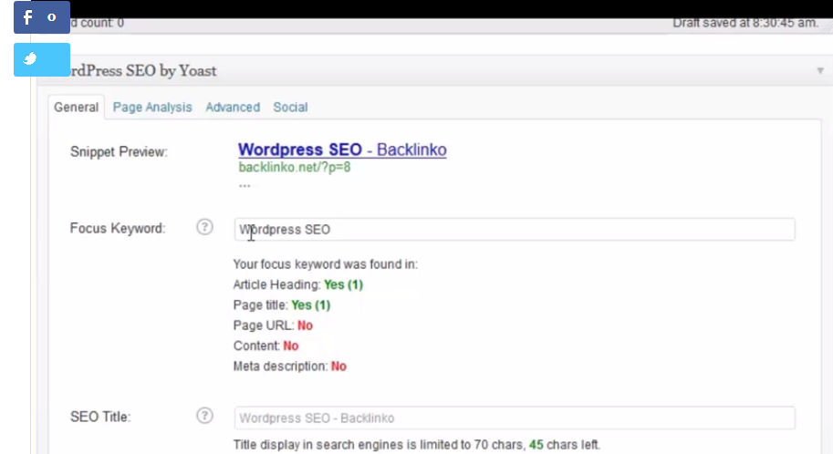This screenshot has width=833, height=454.
Task: Open SEO Title help question mark
Action: coord(204,416)
